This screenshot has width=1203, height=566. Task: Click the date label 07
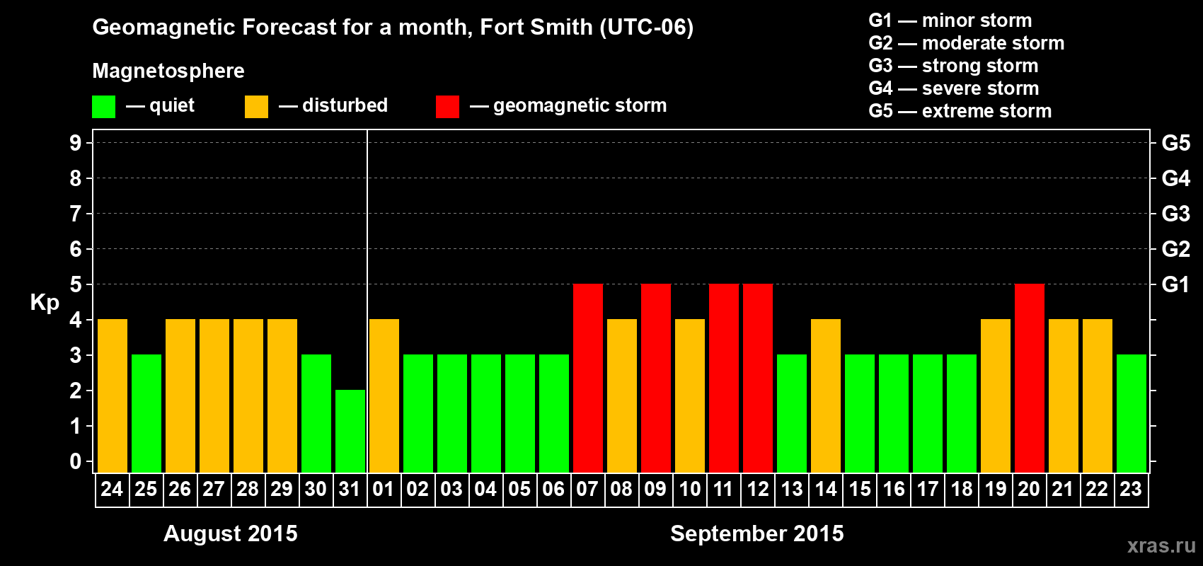587,489
